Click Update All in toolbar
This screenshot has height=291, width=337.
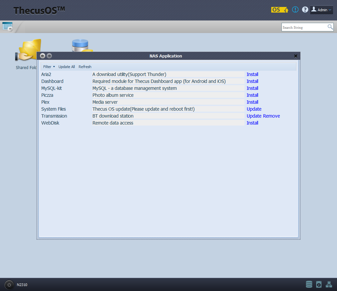(66, 67)
